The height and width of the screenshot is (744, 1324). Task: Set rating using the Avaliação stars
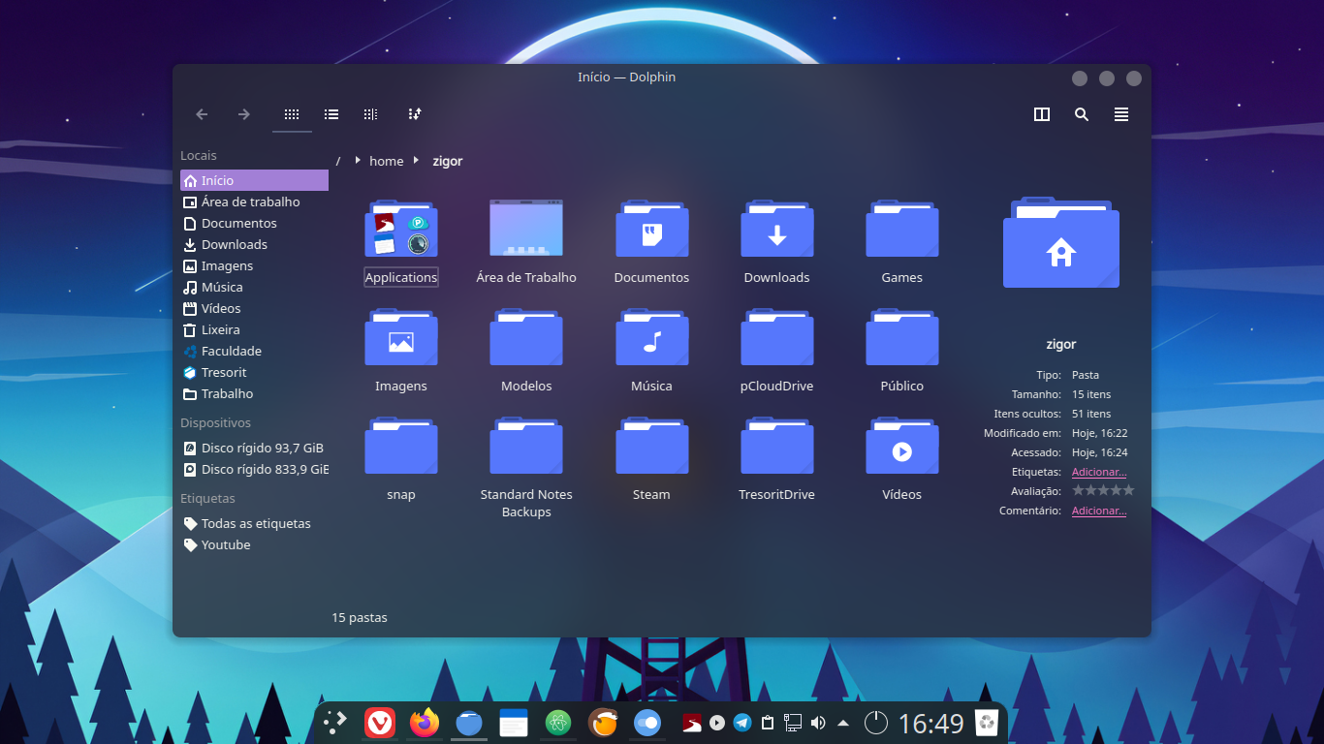click(x=1103, y=491)
